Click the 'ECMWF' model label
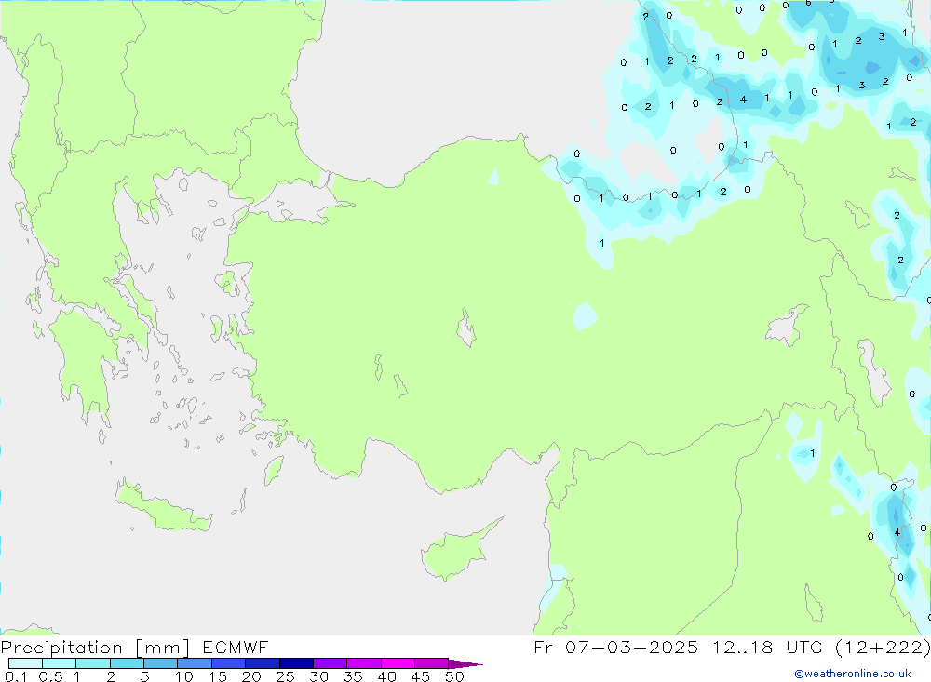This screenshot has width=931, height=682. click(x=236, y=647)
